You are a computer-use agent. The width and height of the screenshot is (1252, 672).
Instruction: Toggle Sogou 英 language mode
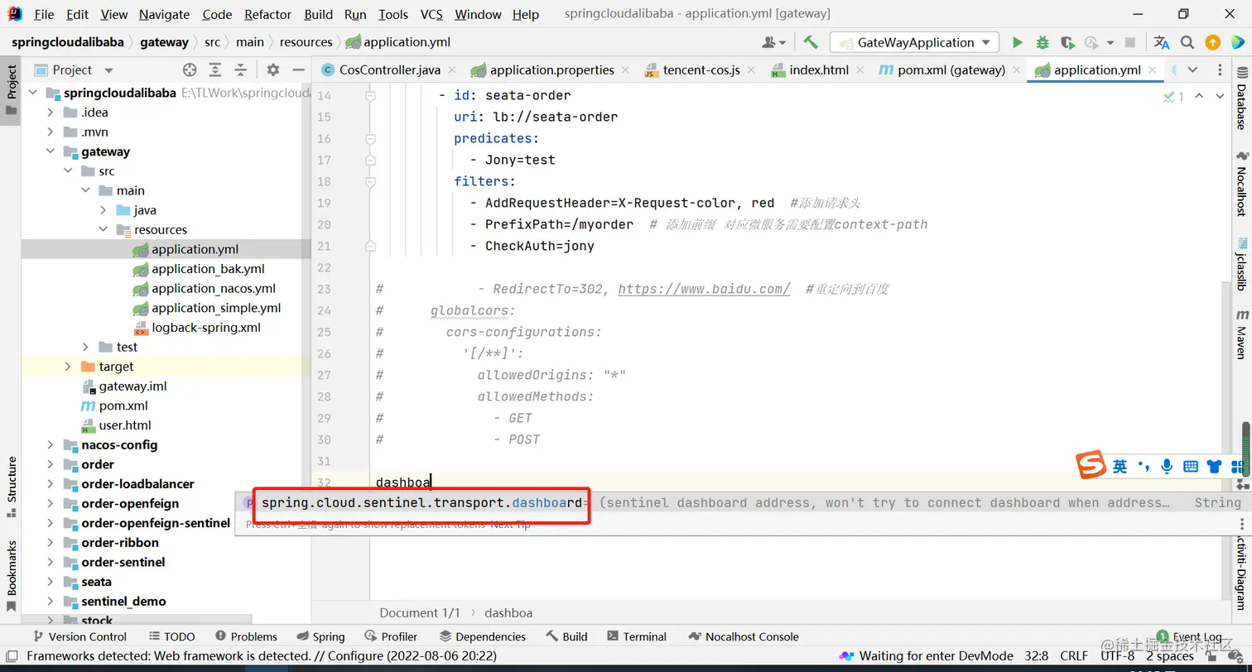(x=1120, y=466)
